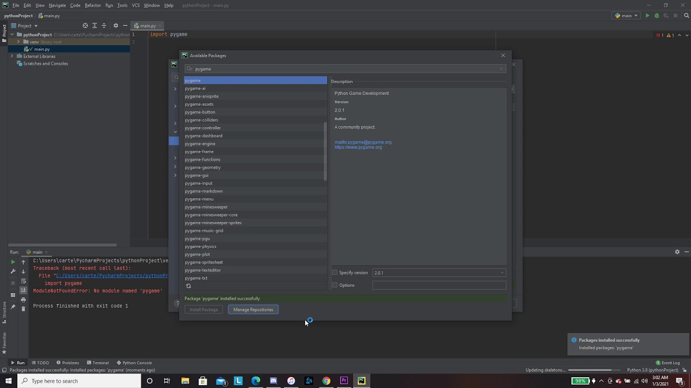Expand the venv folder in project tree
Viewport: 691px width, 388px height.
point(18,41)
